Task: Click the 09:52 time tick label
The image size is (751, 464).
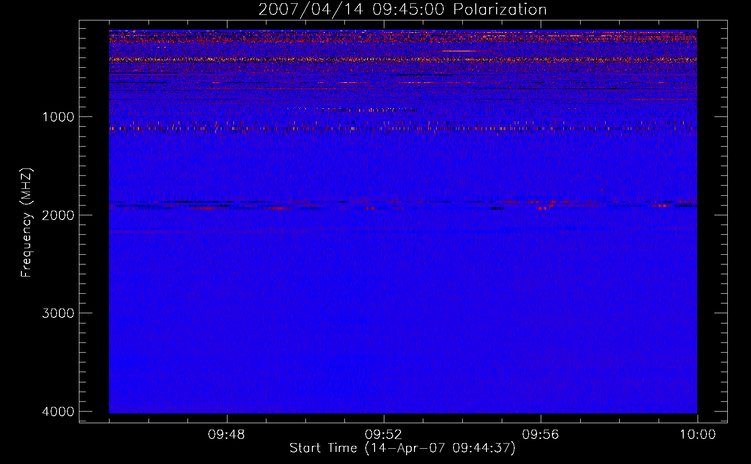Action: point(383,435)
